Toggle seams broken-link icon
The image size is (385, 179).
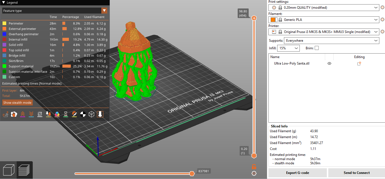(x=40, y=114)
